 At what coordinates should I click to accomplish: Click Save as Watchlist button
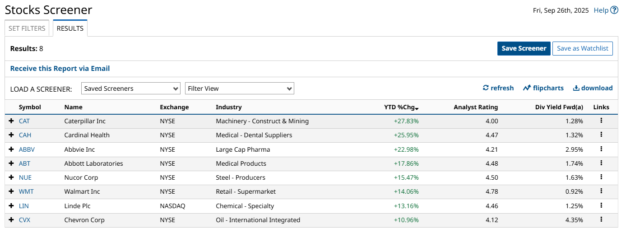582,48
